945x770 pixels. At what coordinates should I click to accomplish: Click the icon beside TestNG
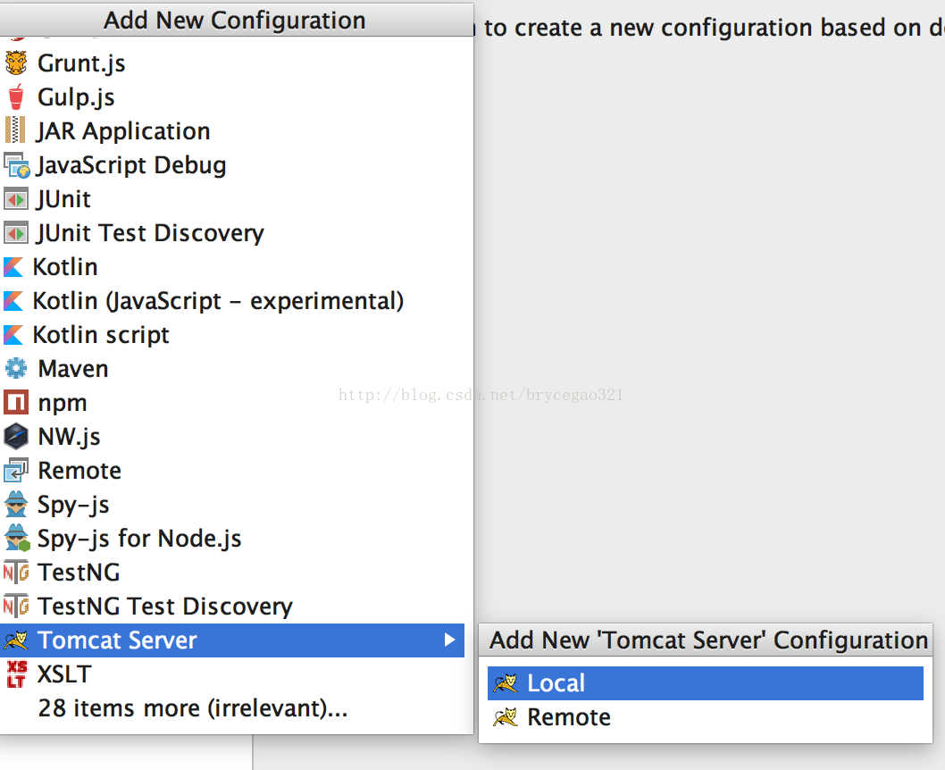tap(16, 572)
